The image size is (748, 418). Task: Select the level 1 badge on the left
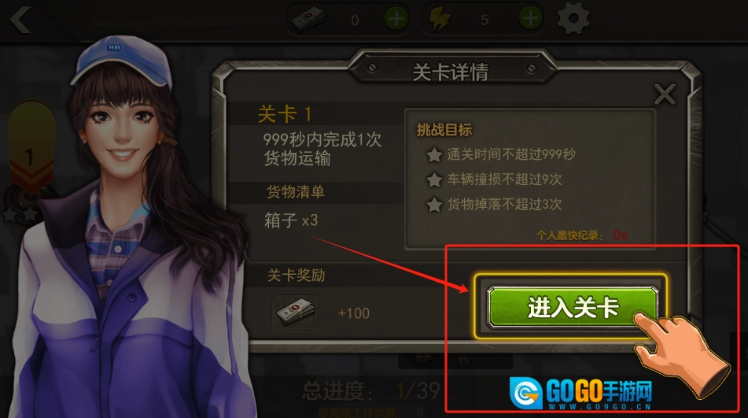pyautogui.click(x=31, y=149)
